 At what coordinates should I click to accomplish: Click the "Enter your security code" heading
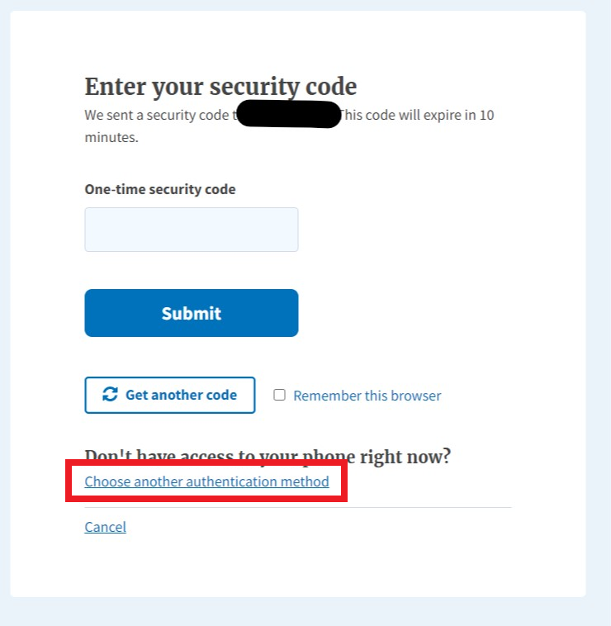pos(220,87)
